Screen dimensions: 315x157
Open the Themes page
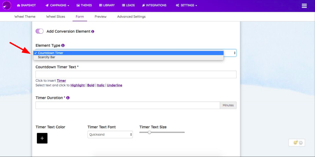[x=84, y=6]
